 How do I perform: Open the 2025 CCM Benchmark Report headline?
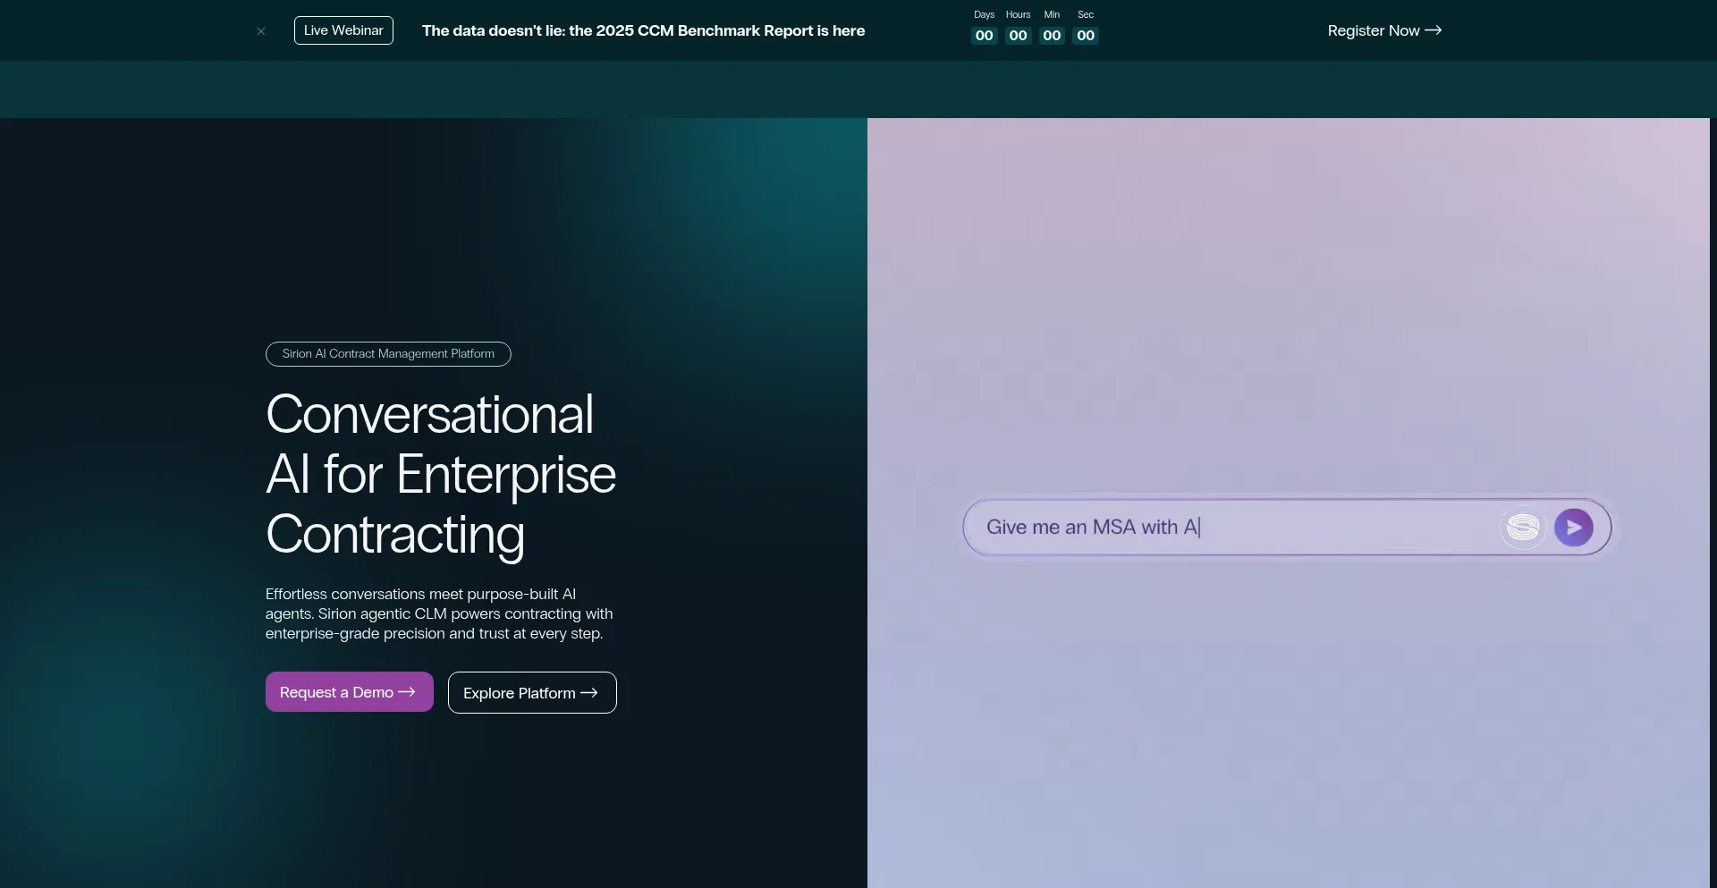643,30
